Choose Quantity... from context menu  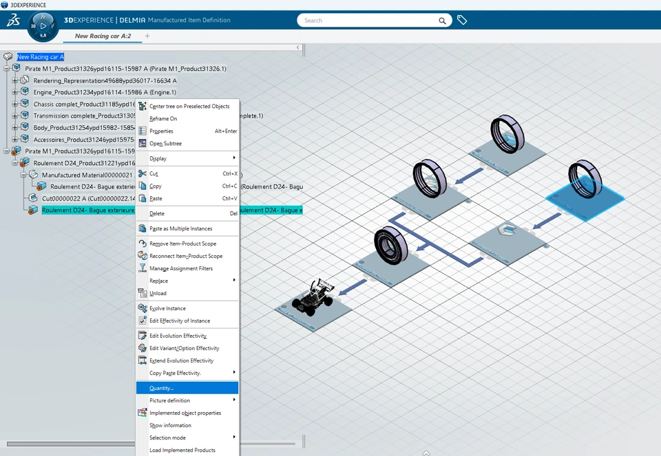187,388
